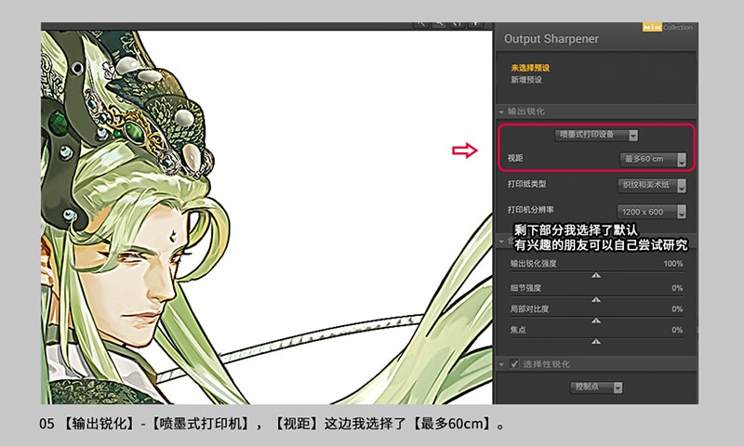Click the 未选择预设 preset entry

click(x=530, y=69)
